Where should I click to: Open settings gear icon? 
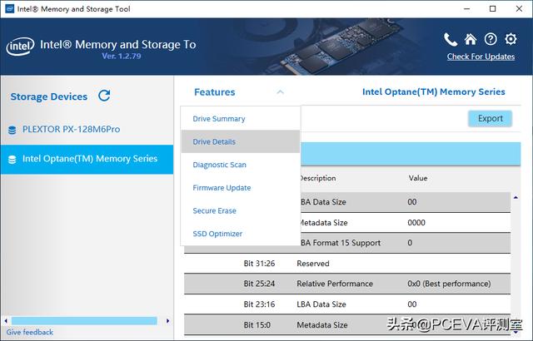[x=511, y=39]
